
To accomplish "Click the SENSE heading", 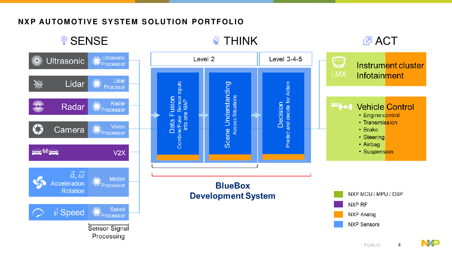I will pos(89,41).
